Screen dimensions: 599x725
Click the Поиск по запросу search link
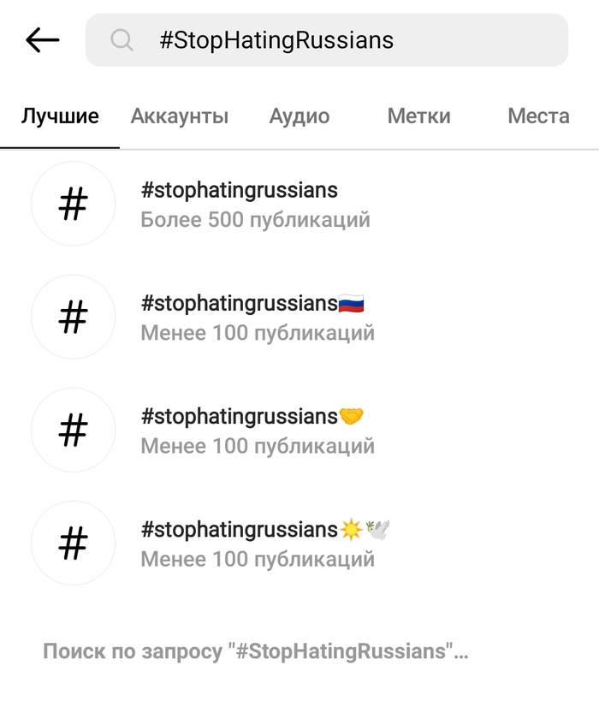[255, 651]
